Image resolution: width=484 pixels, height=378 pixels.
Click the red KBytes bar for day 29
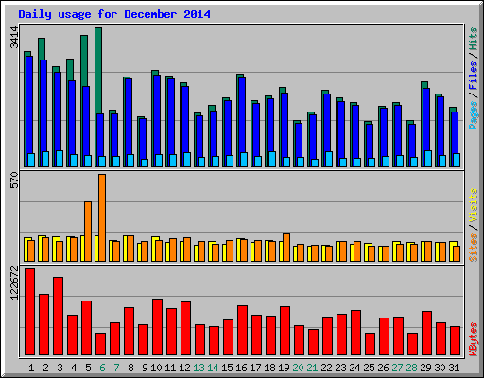pyautogui.click(x=427, y=334)
